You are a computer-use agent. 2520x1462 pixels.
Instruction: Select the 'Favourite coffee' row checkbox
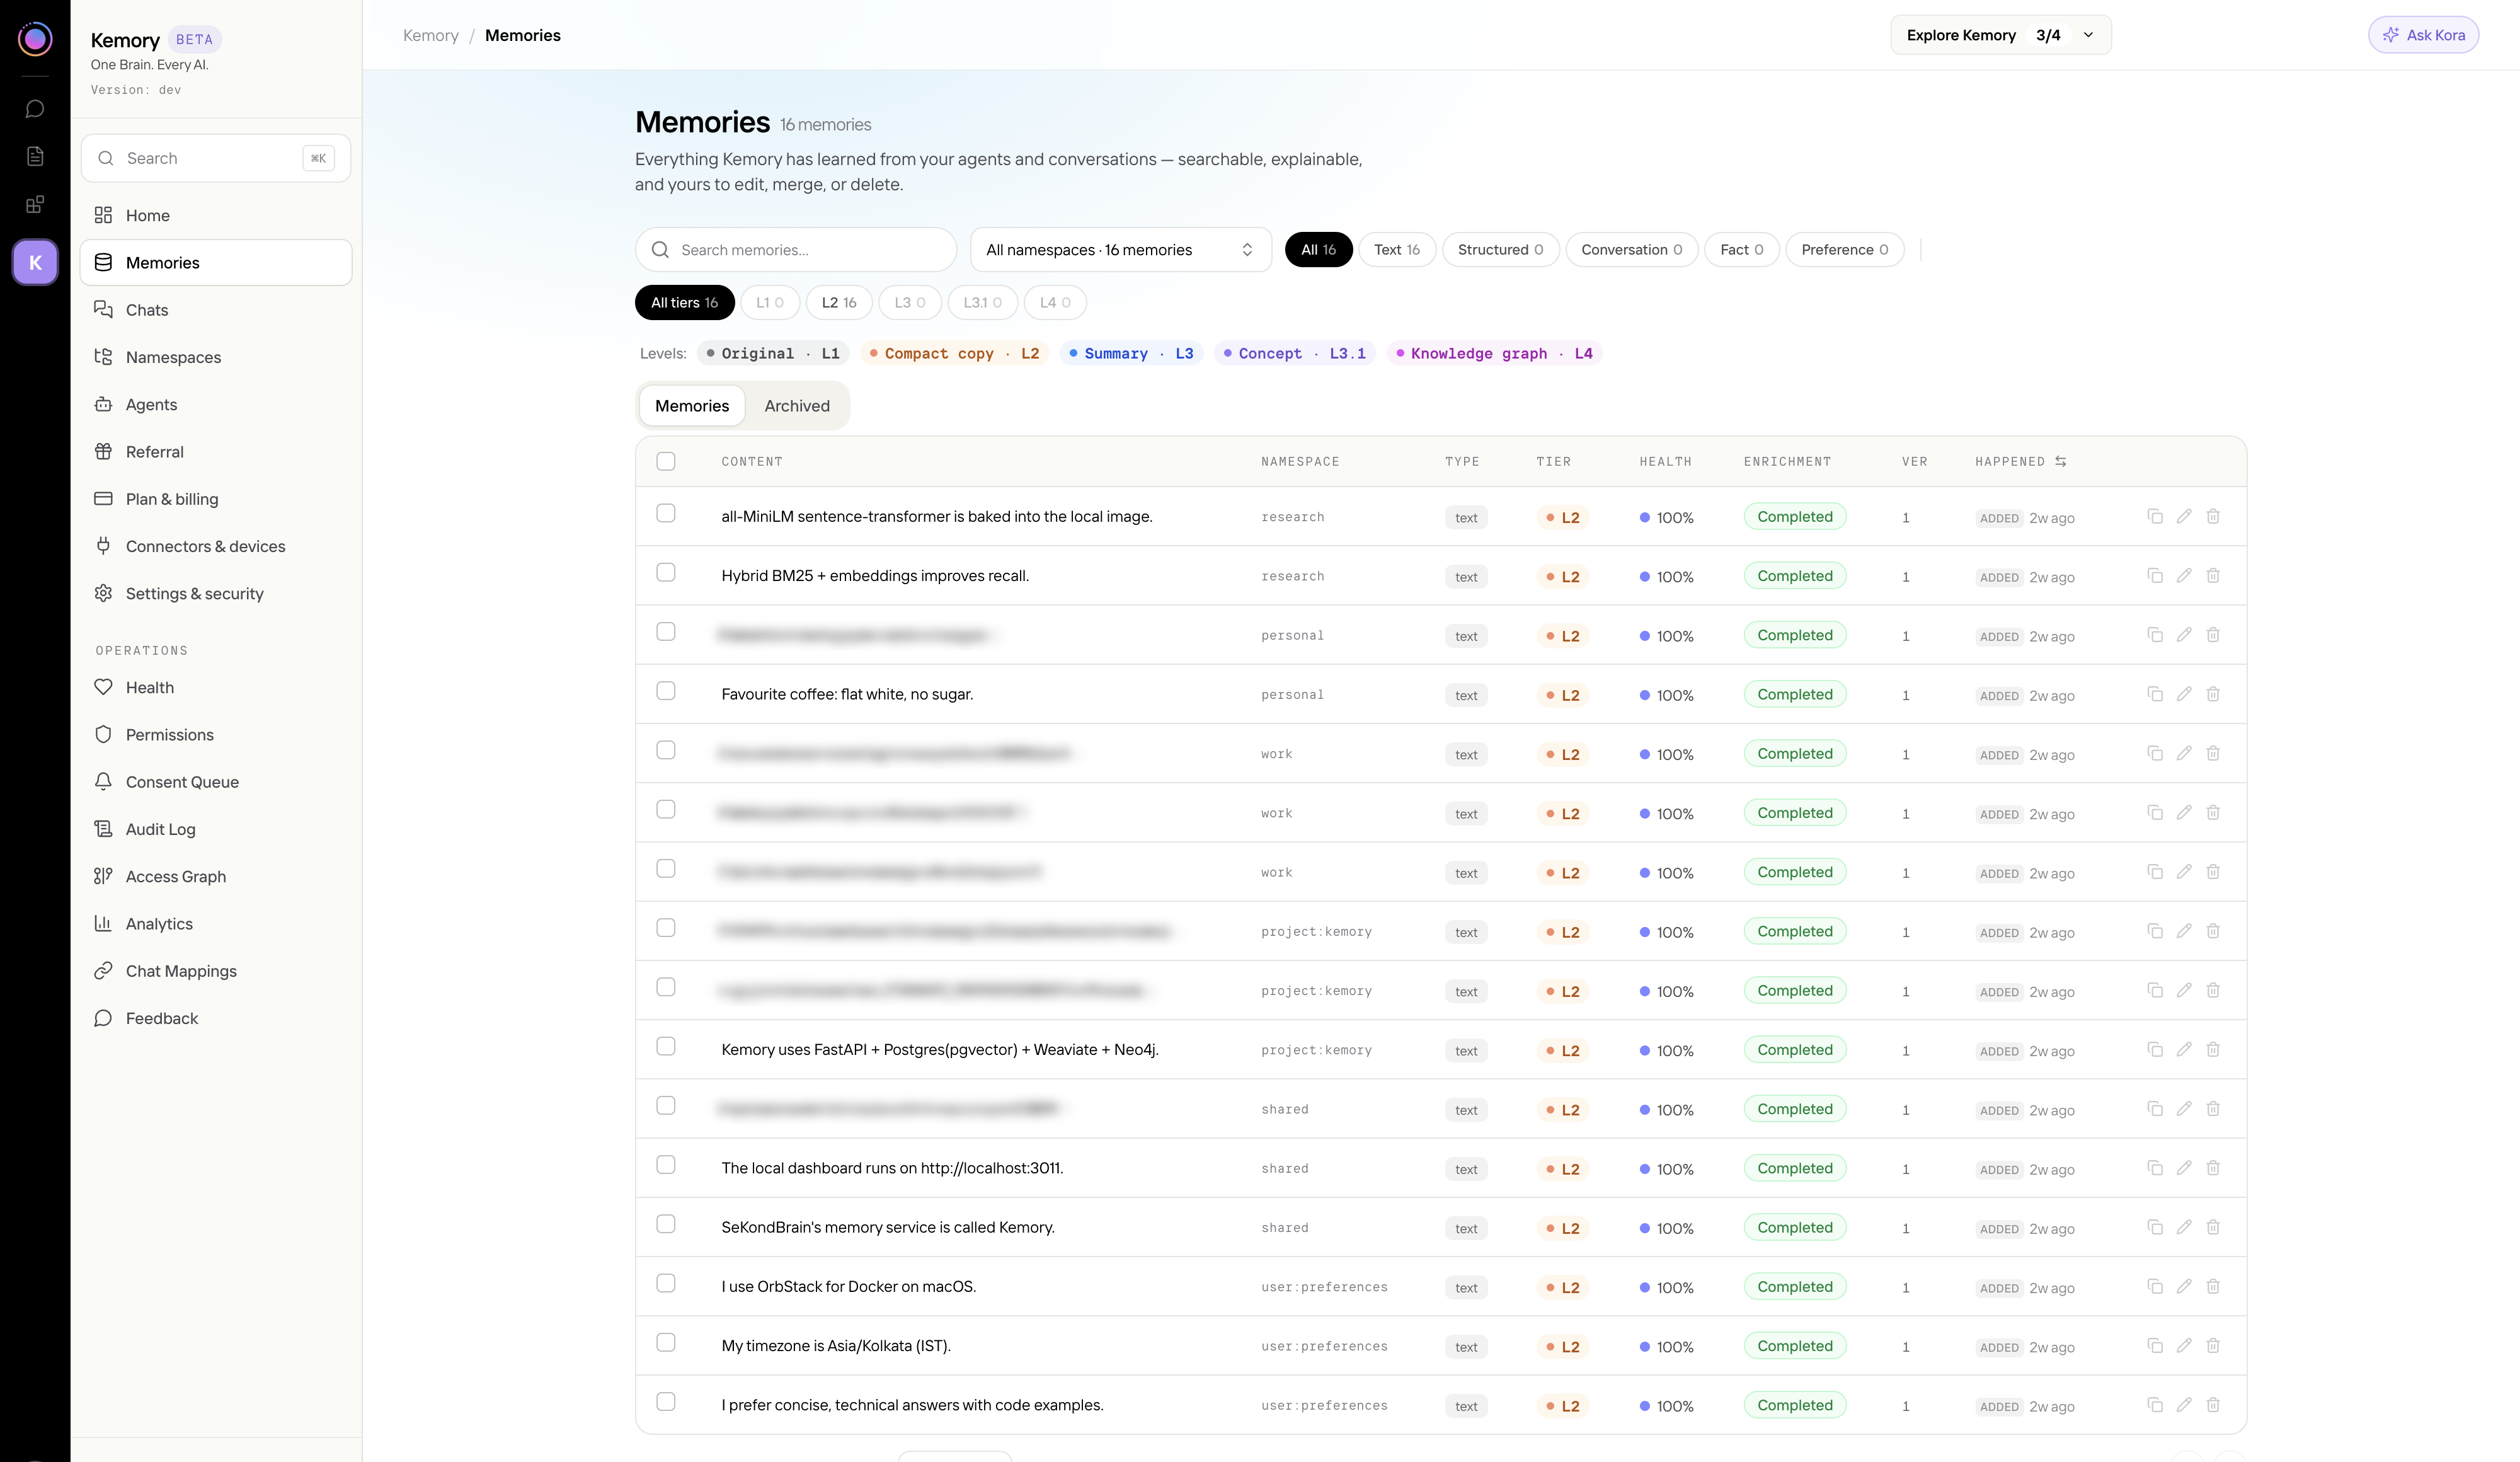pyautogui.click(x=666, y=691)
